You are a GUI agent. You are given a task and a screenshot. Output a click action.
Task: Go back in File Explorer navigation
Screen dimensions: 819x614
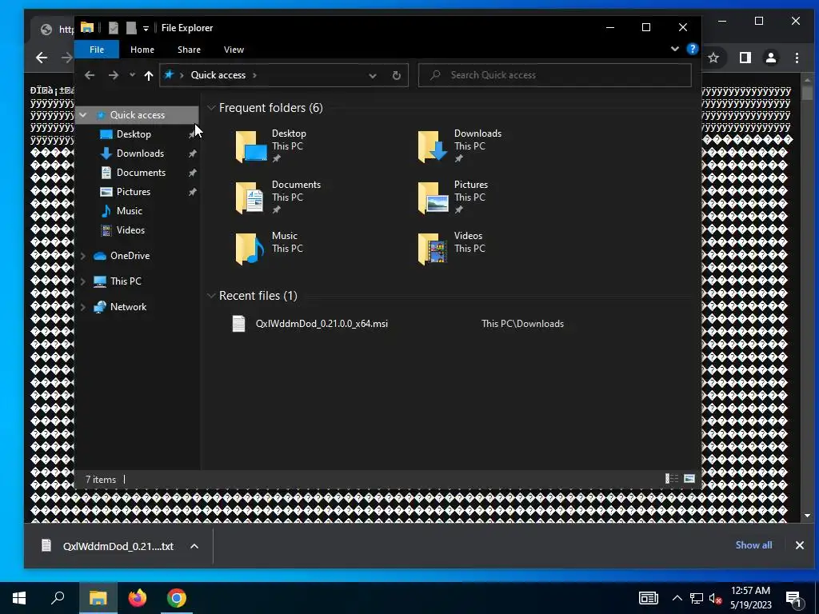90,75
